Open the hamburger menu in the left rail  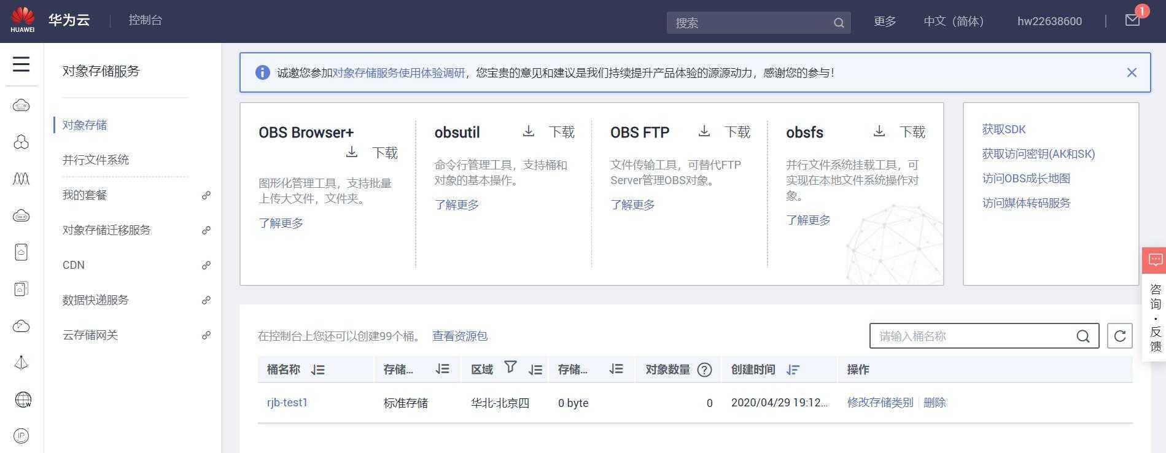(x=21, y=64)
